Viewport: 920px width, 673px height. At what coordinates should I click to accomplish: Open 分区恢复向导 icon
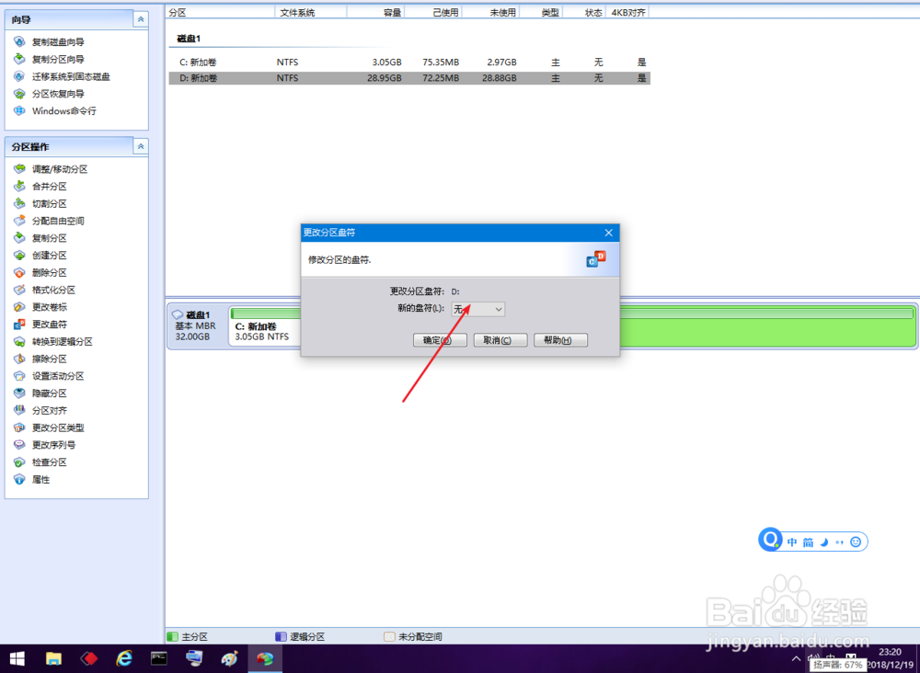click(19, 93)
